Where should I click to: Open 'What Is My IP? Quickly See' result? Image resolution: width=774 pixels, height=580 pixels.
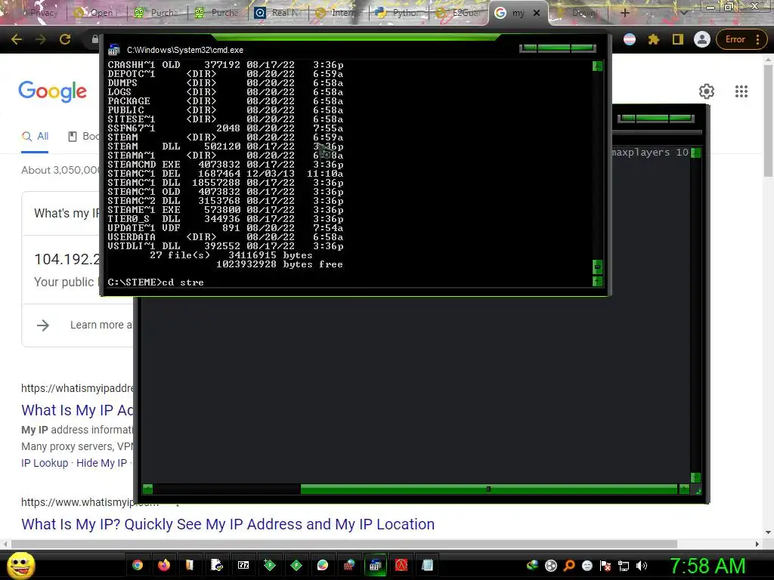pos(228,524)
